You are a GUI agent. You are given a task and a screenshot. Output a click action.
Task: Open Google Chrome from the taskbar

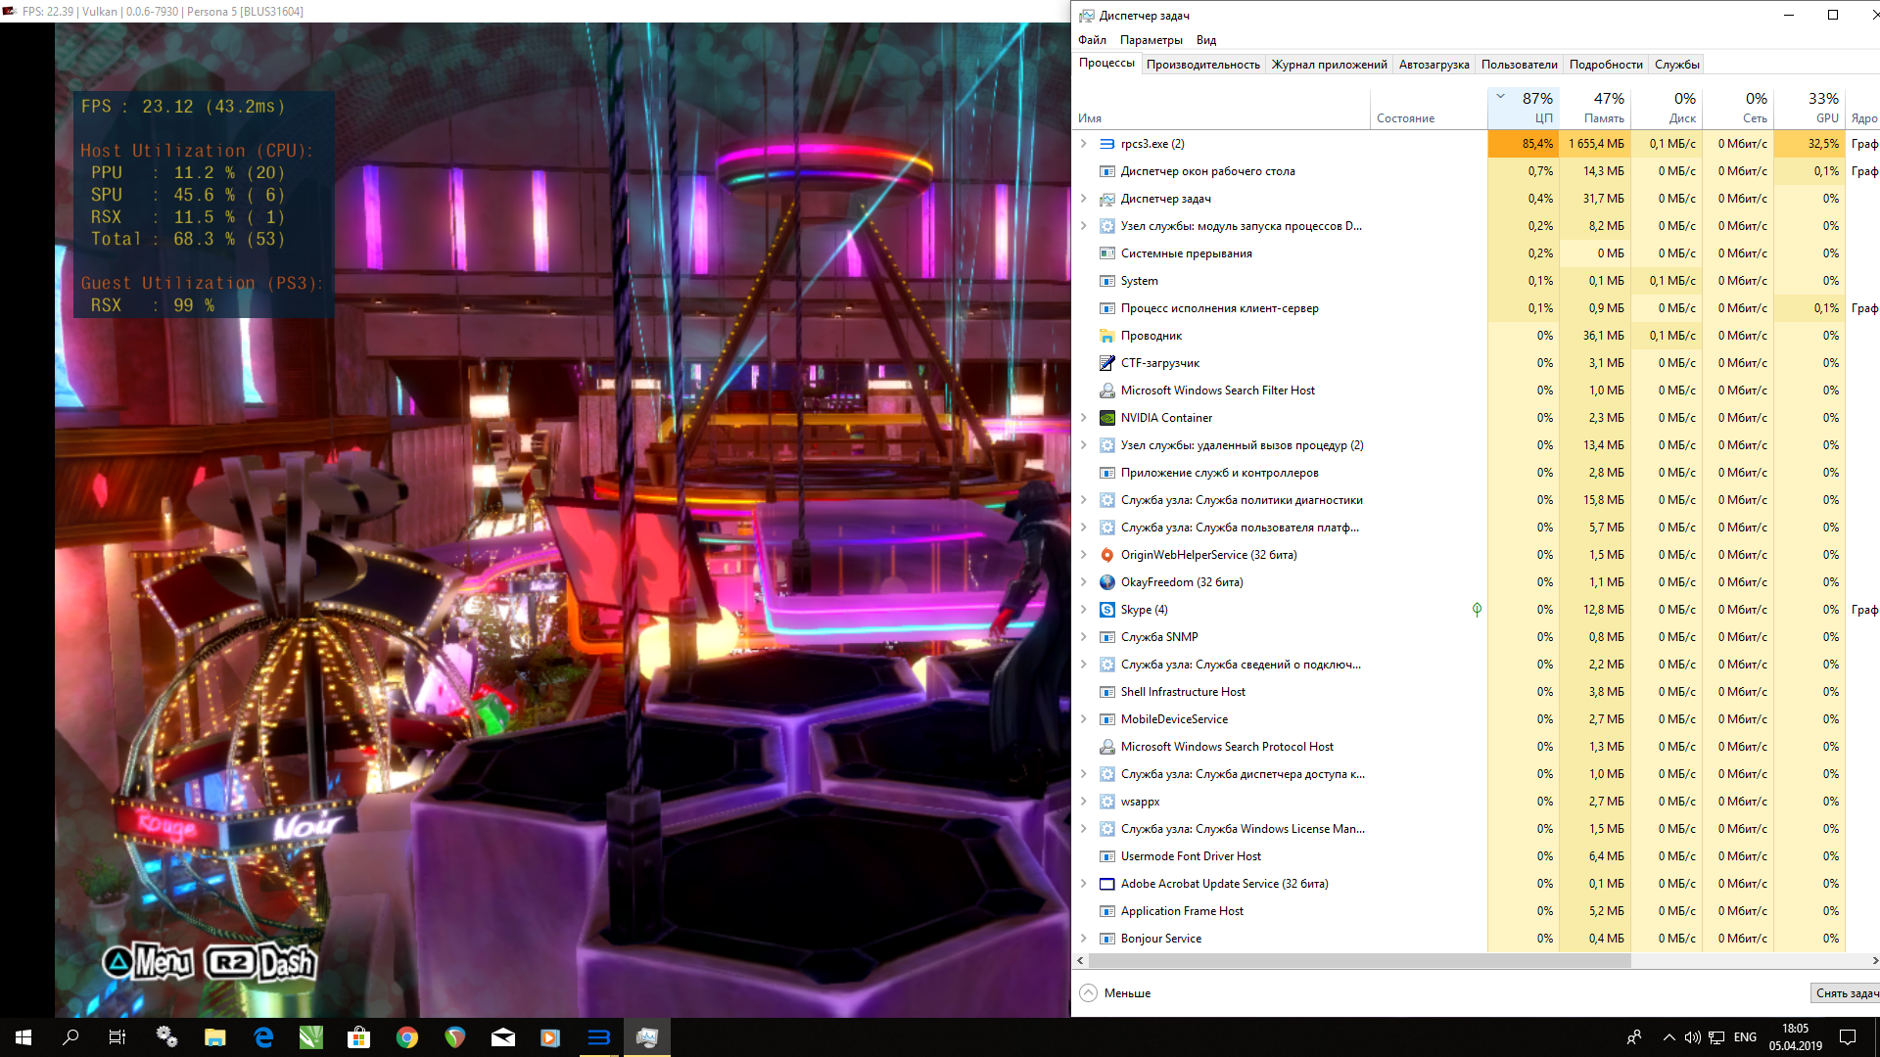[407, 1037]
